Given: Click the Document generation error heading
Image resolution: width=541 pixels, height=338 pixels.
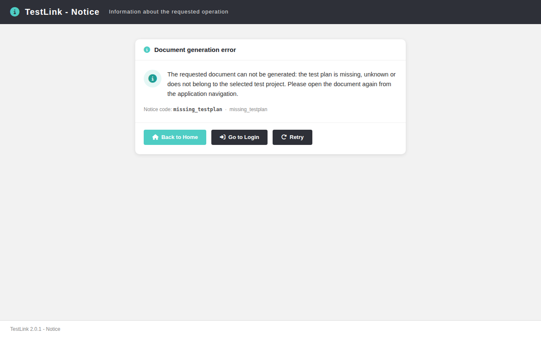Looking at the screenshot, I should pos(195,50).
